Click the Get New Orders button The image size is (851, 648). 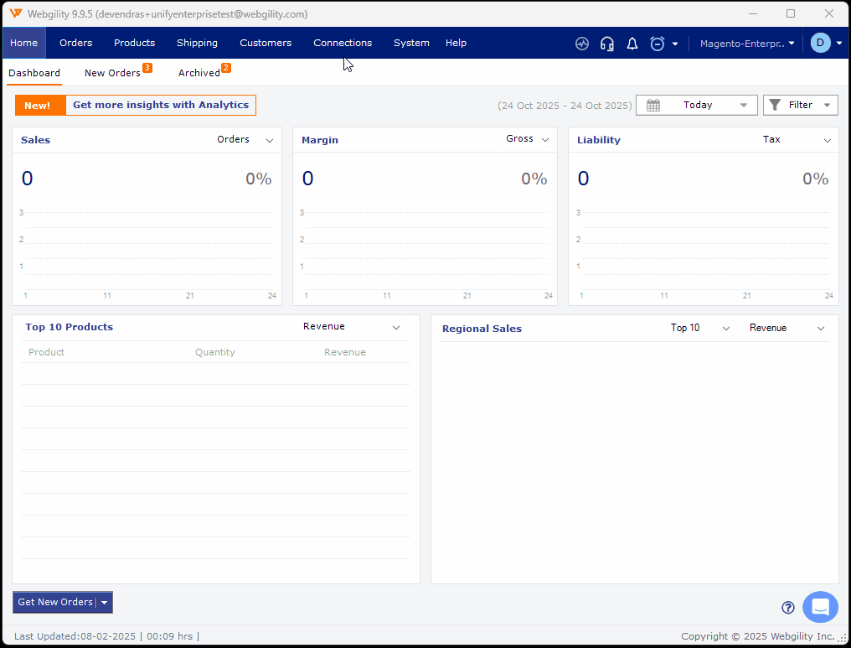pos(54,602)
